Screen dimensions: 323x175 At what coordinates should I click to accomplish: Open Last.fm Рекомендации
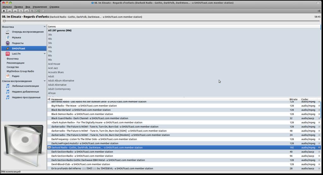(15, 63)
